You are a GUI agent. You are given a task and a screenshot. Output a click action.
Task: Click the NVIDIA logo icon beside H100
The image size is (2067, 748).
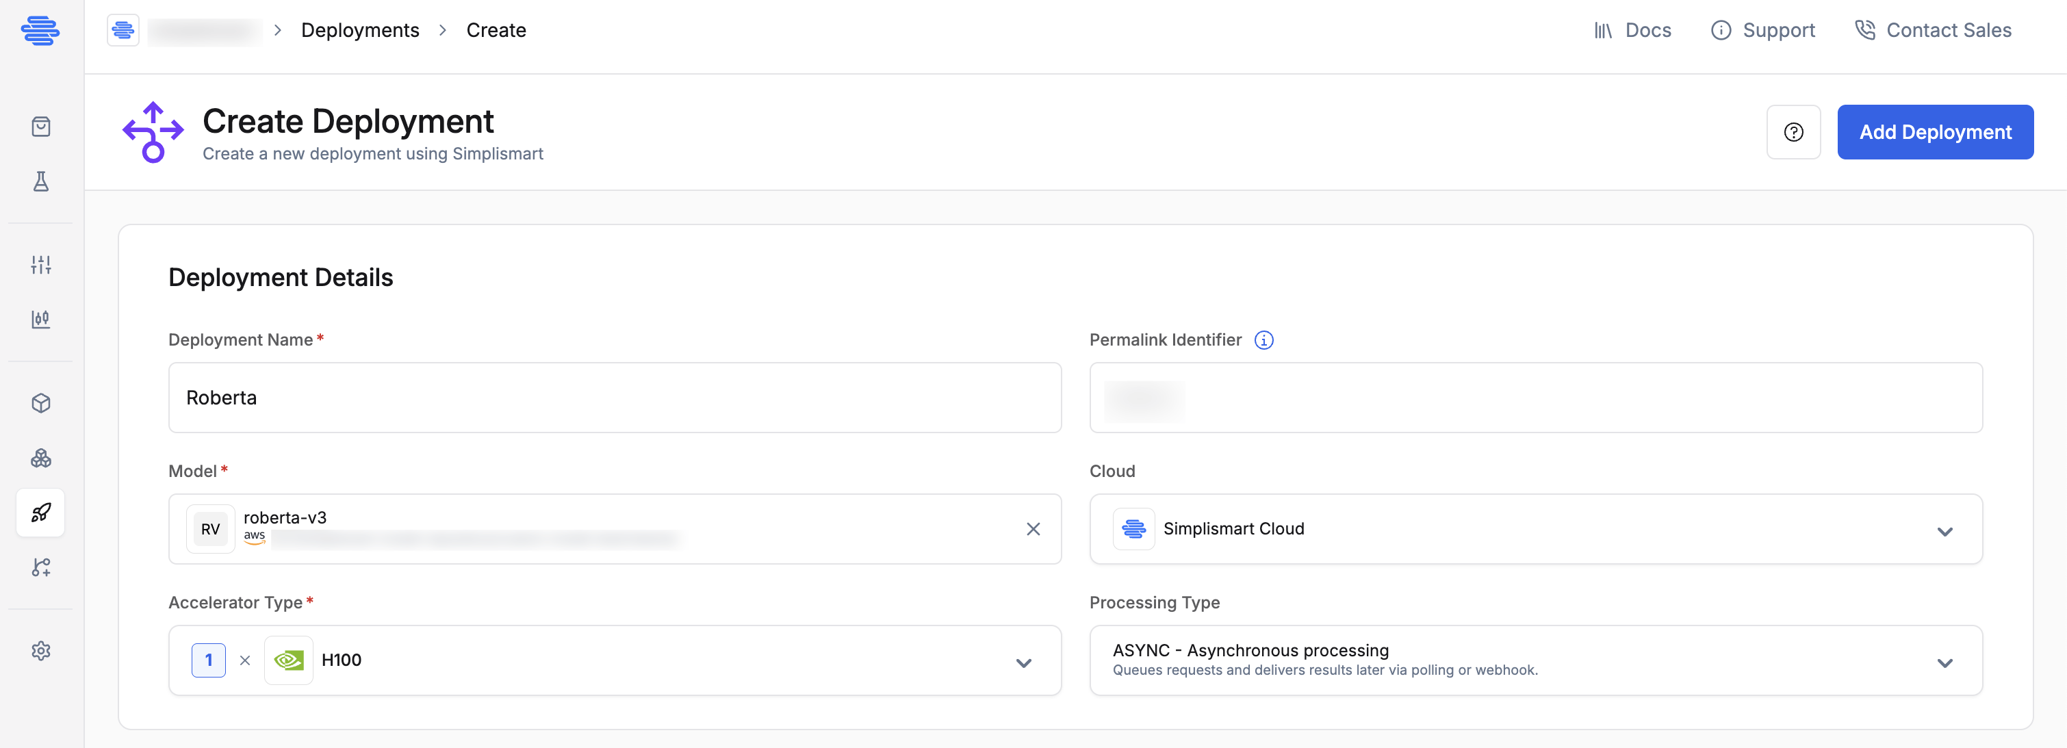(x=289, y=660)
